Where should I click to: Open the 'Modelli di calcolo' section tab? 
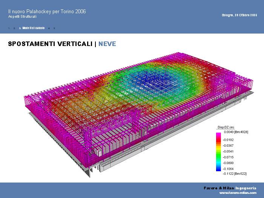point(33,28)
